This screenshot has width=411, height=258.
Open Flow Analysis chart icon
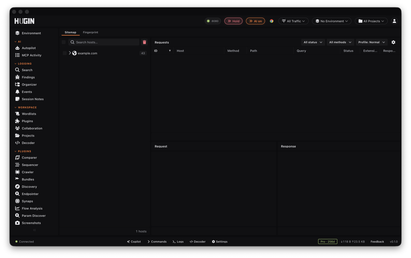click(x=17, y=208)
